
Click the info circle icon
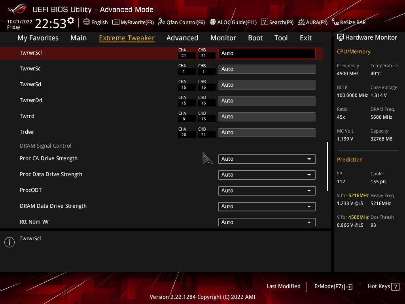[x=9, y=242]
